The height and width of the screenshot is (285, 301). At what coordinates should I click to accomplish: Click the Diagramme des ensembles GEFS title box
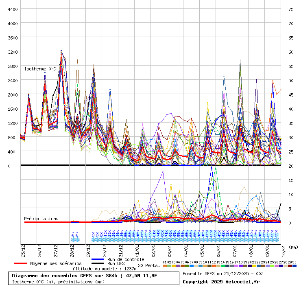pyautogui.click(x=93, y=278)
